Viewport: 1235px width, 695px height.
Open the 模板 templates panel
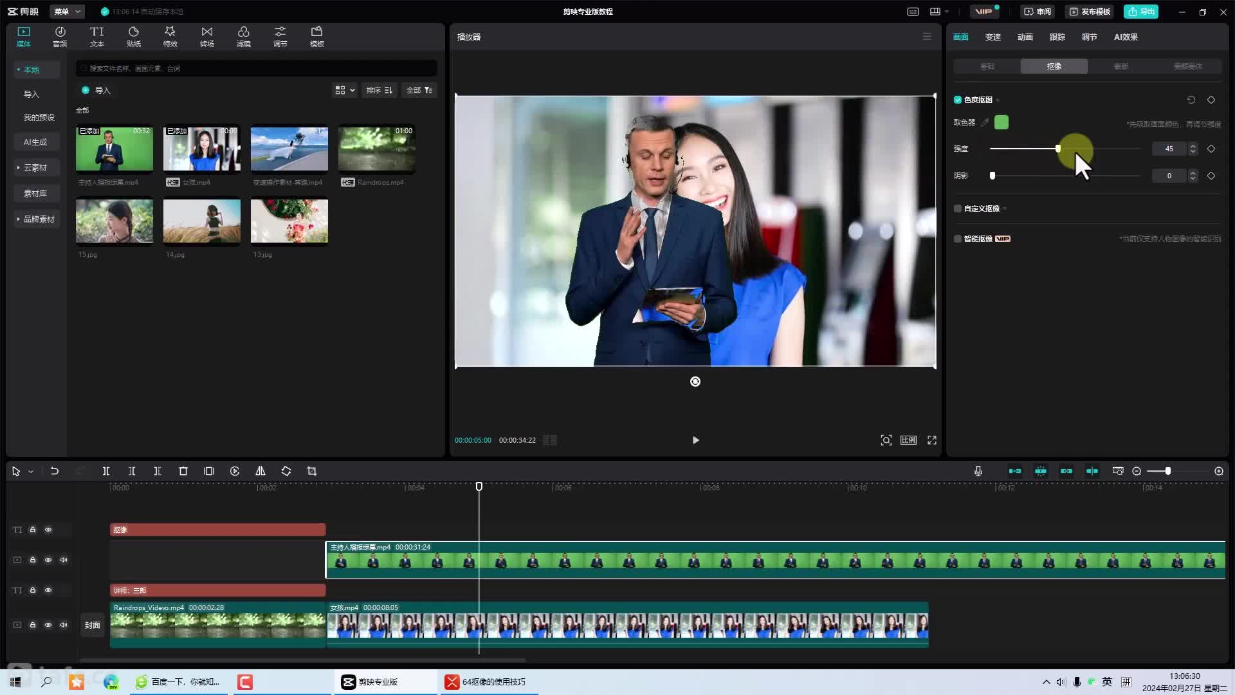[316, 37]
